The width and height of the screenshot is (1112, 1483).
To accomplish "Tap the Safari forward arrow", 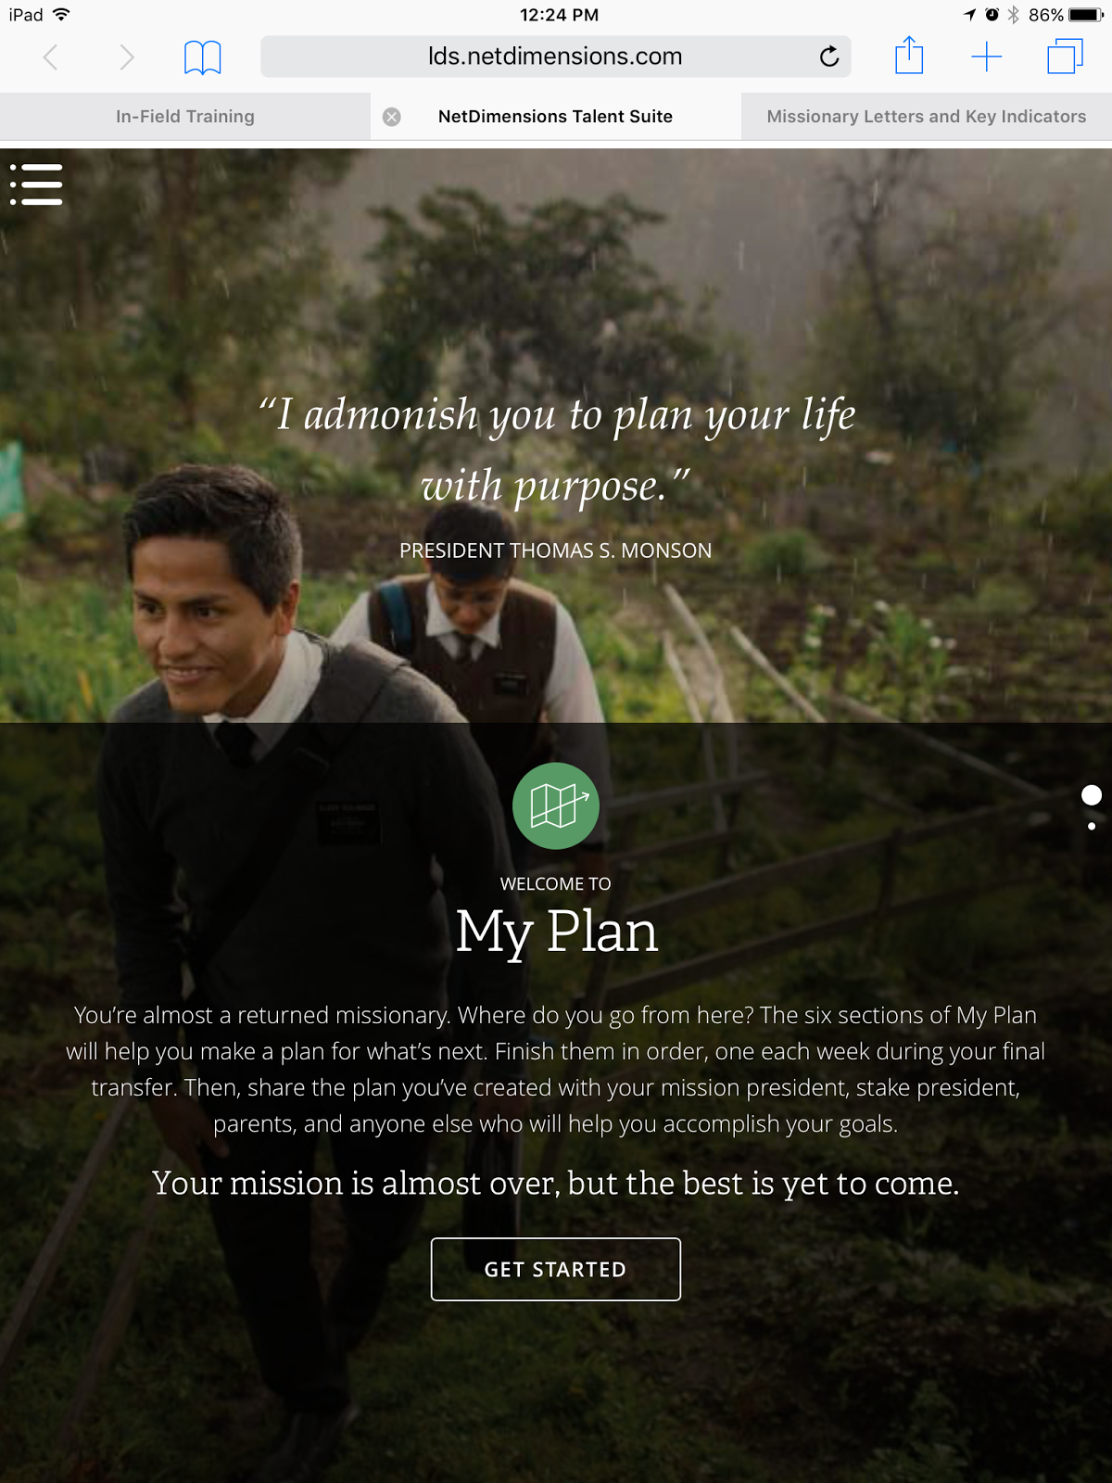I will (127, 57).
